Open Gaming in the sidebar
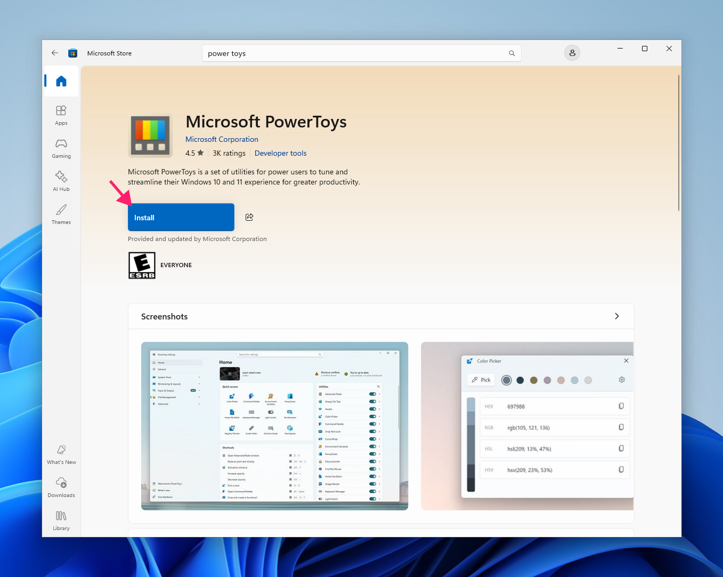The height and width of the screenshot is (577, 723). click(x=61, y=148)
